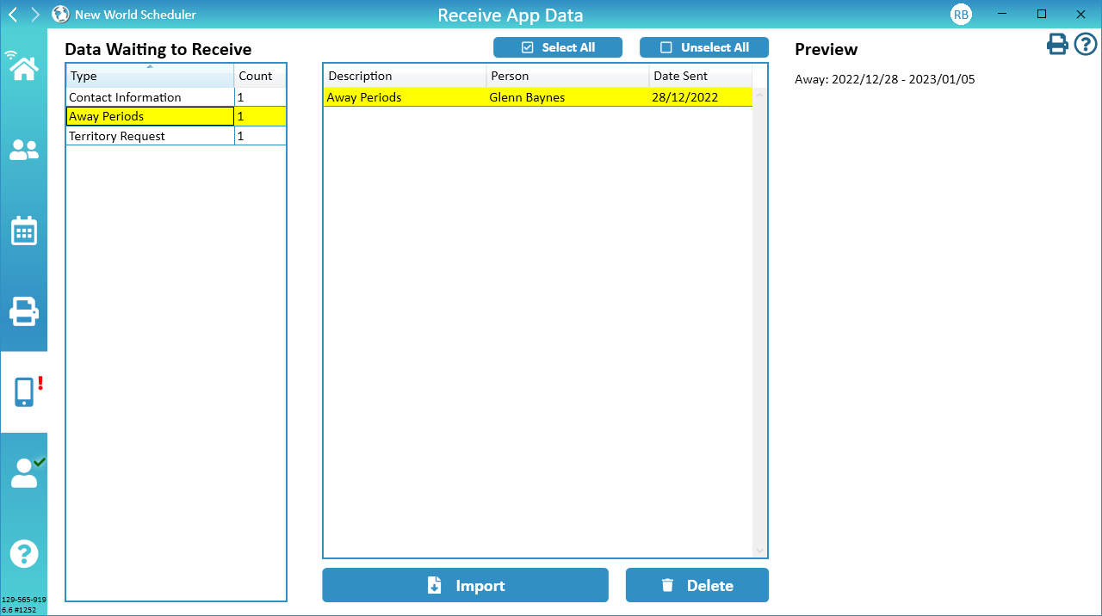Click the printer icon beside Preview
Screen dimensions: 1102x616
[1057, 45]
